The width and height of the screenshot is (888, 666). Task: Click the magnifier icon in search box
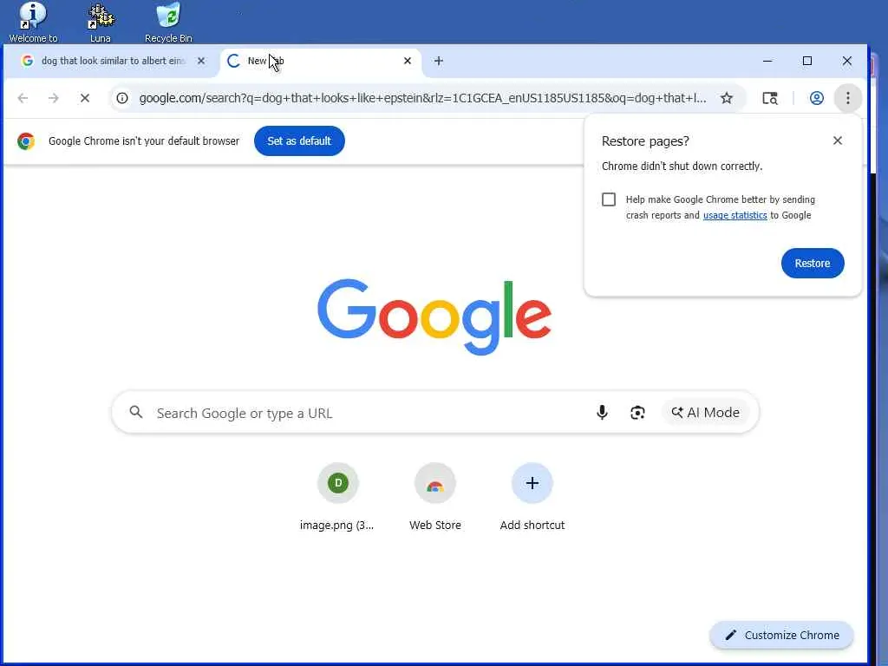[x=136, y=412]
